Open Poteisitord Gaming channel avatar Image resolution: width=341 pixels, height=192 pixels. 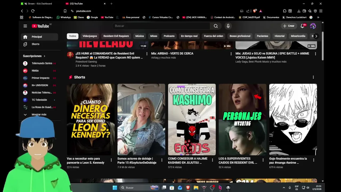point(70,55)
